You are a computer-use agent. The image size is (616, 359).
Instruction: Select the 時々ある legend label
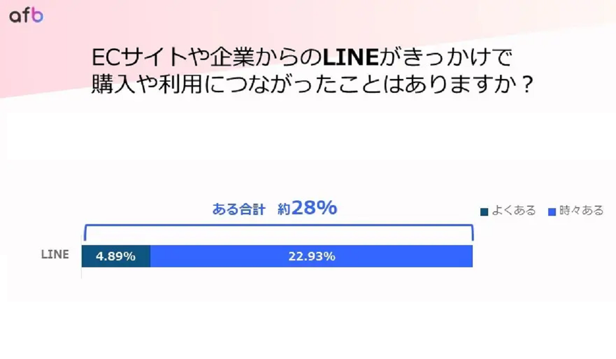(582, 211)
